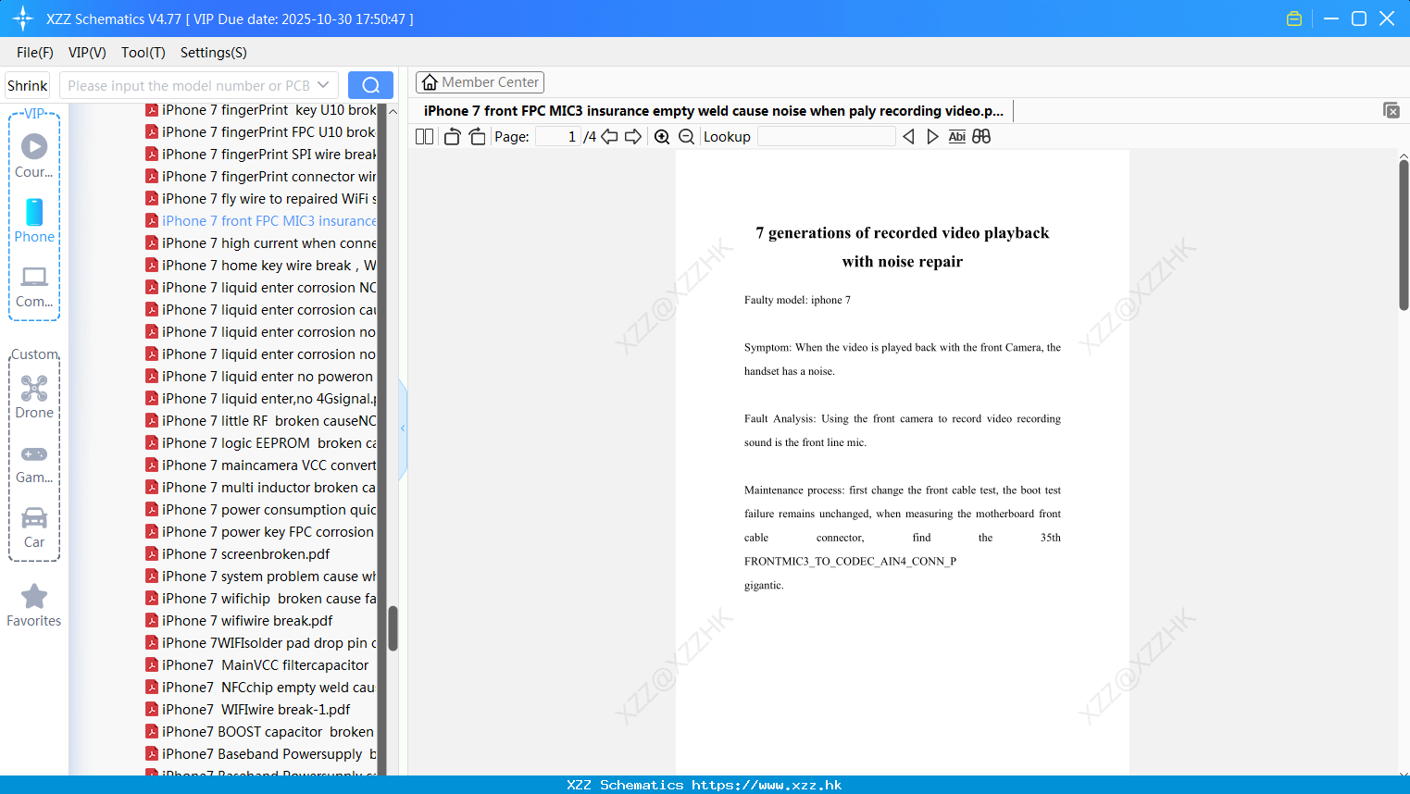1410x794 pixels.
Task: Open iPhone 7 maincamera VCC file
Action: tap(260, 465)
